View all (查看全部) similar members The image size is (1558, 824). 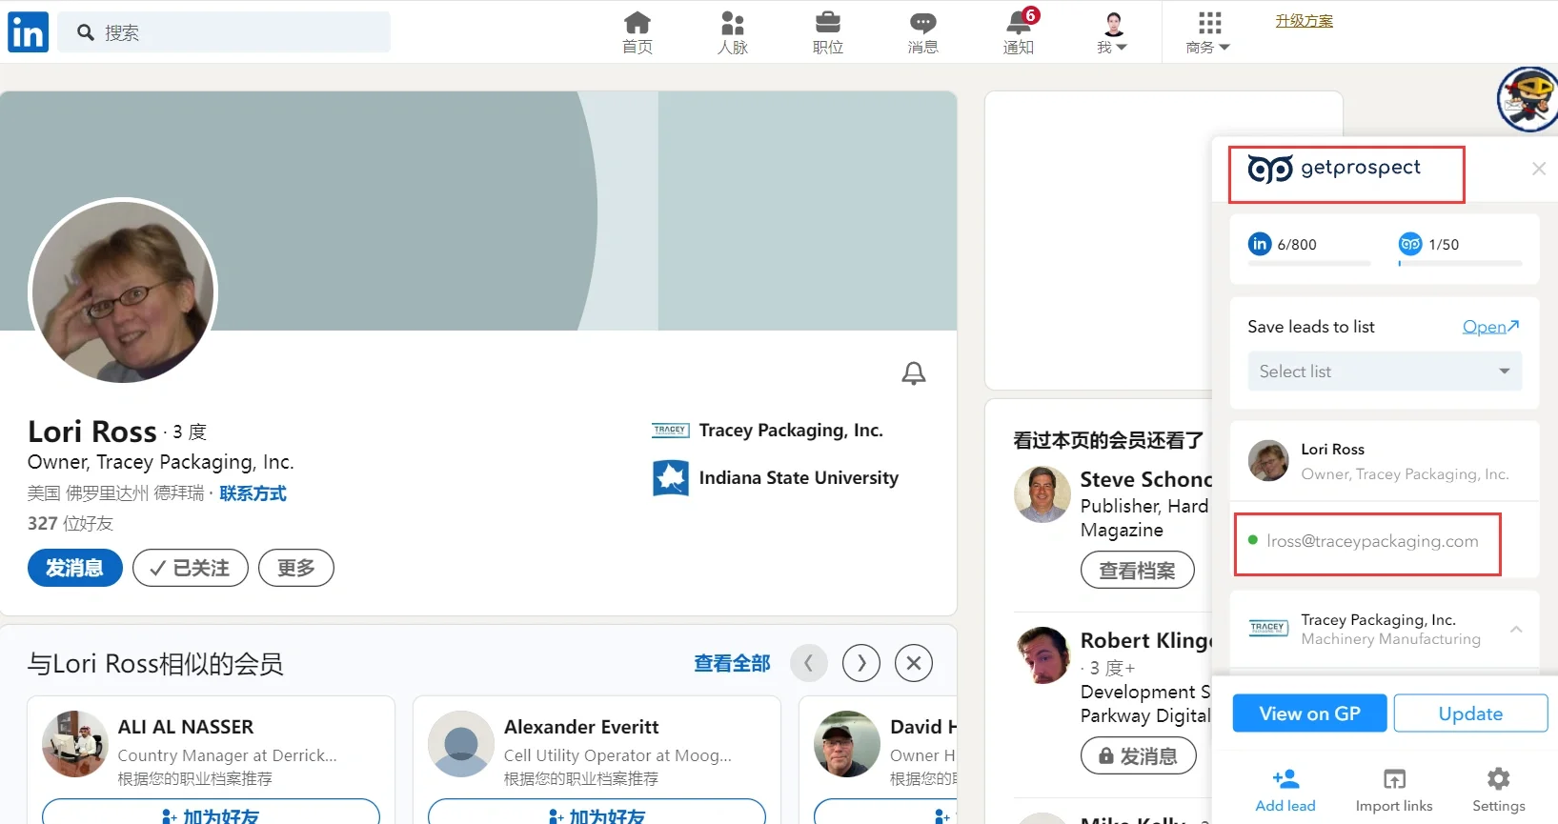[732, 663]
